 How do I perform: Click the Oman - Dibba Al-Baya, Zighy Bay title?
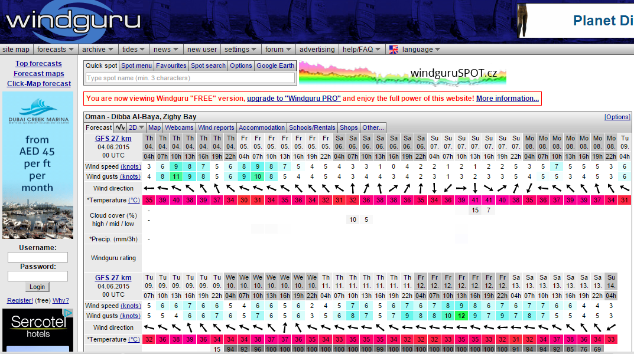tap(141, 117)
